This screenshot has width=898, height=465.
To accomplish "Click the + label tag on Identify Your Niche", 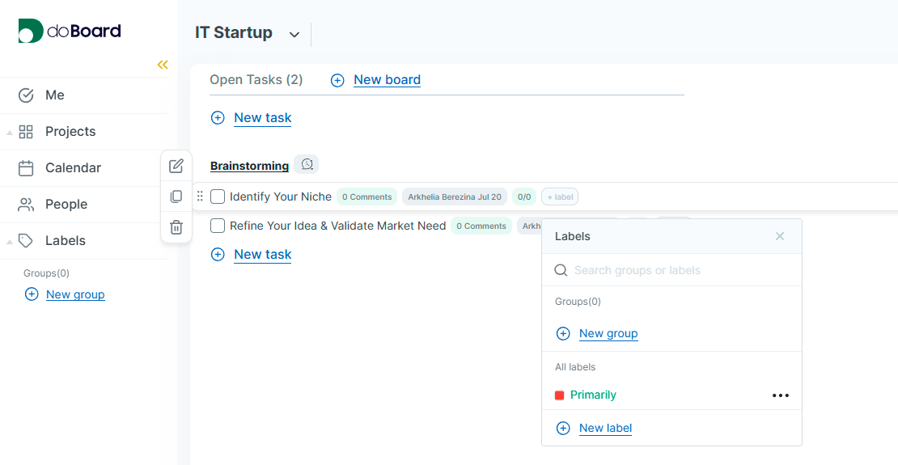I will tap(560, 197).
